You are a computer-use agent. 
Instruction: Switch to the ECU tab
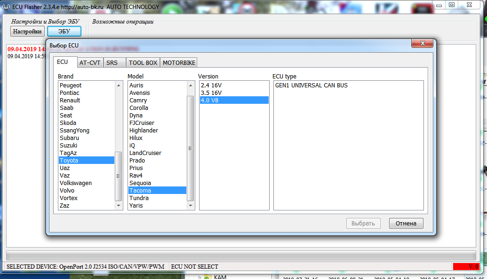(x=65, y=62)
